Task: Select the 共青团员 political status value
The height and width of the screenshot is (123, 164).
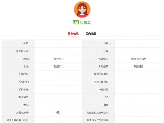Action: pyautogui.click(x=138, y=67)
